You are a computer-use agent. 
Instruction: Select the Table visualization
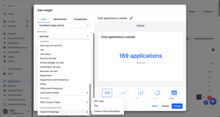tap(174, 93)
